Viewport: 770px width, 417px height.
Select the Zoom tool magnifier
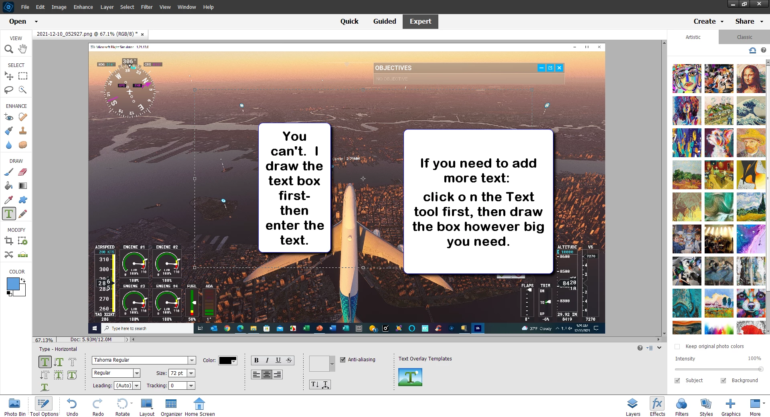click(9, 49)
